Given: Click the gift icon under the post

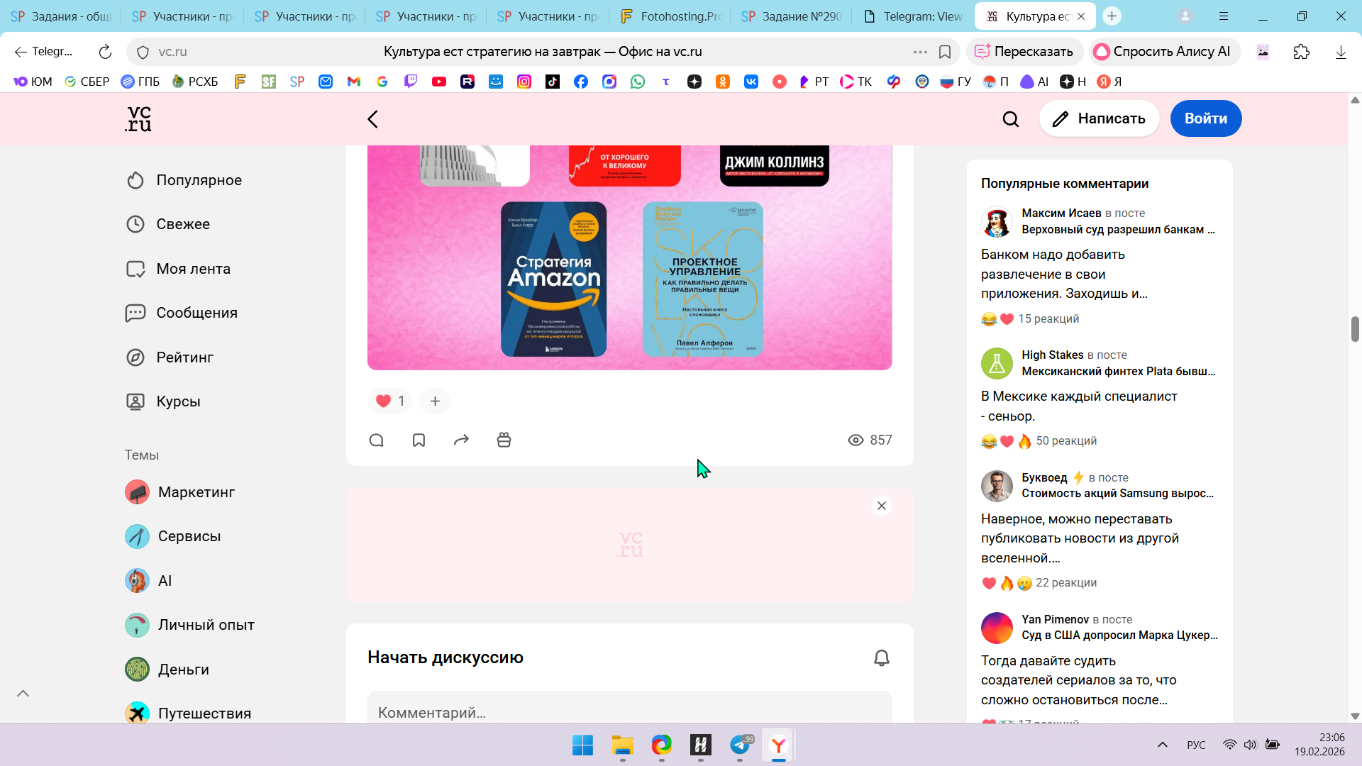Looking at the screenshot, I should (x=504, y=440).
